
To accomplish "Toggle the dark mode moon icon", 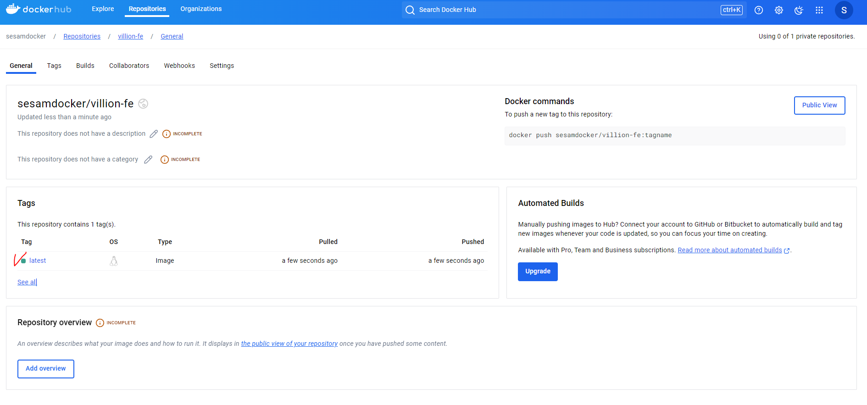I will coord(799,10).
